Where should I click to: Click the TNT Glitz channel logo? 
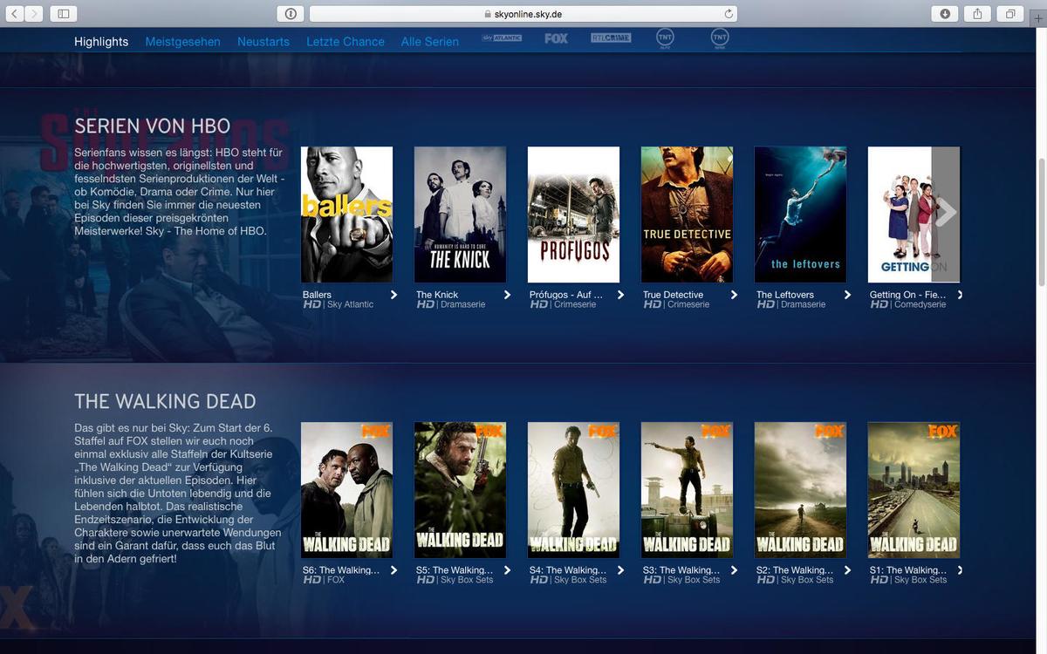[666, 37]
